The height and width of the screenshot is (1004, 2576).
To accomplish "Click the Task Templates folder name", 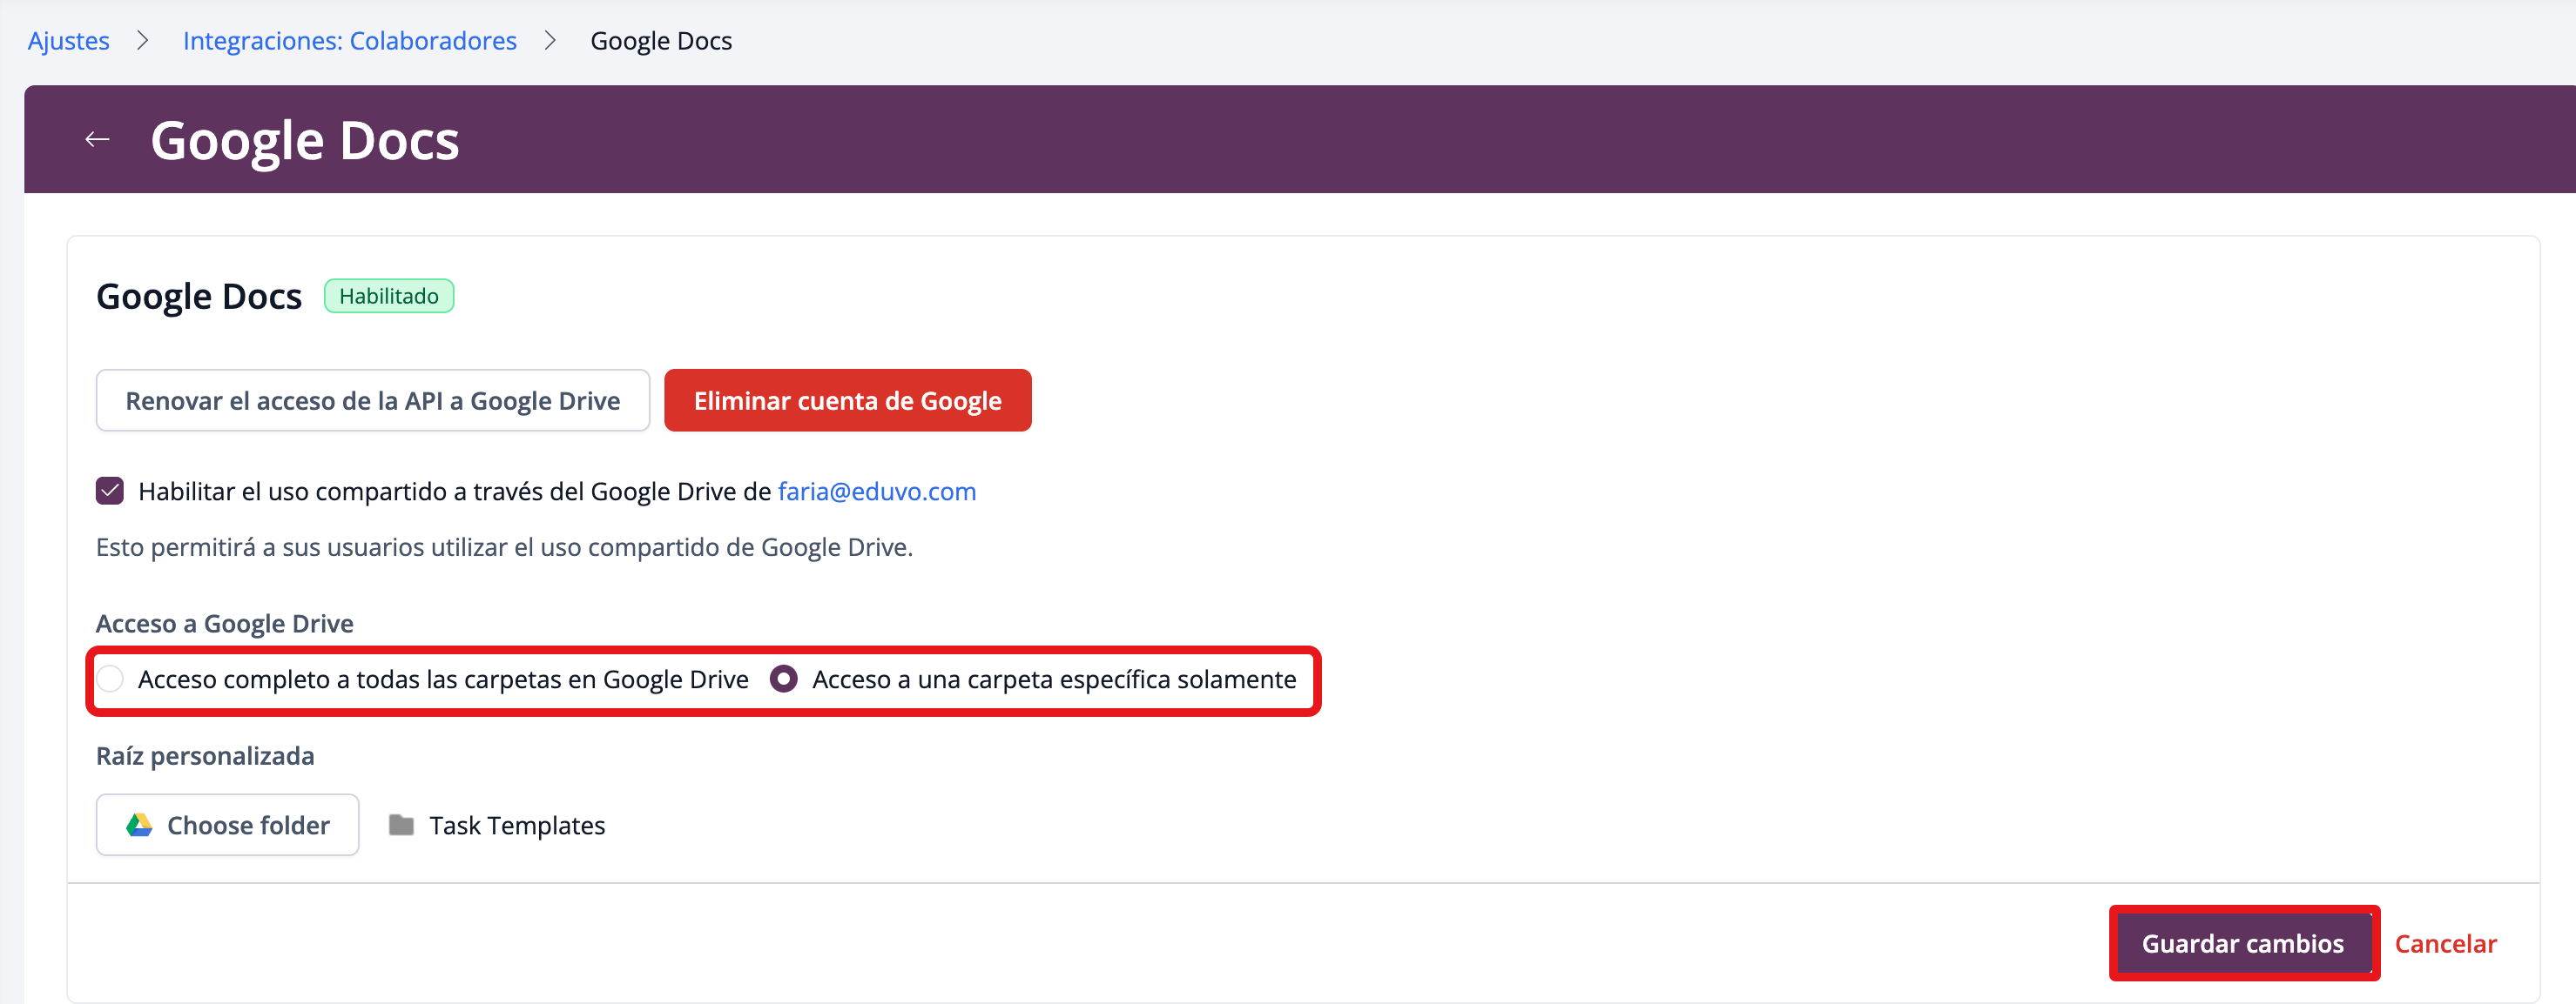I will click(x=517, y=825).
